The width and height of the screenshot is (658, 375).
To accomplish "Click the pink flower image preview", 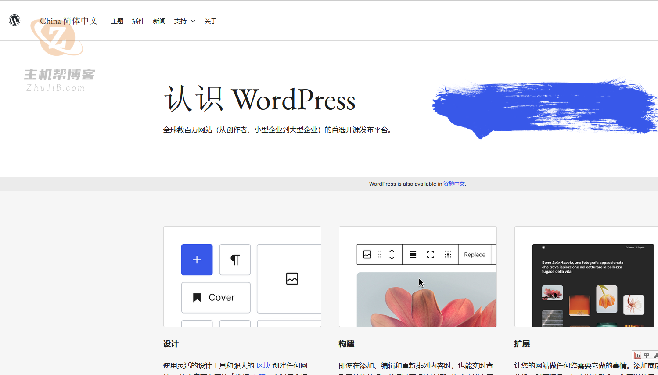I will (427, 299).
